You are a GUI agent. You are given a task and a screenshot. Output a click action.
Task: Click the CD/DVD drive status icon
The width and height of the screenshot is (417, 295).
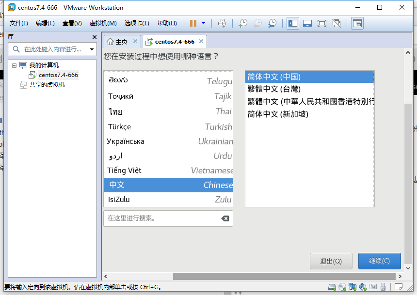pos(342,287)
